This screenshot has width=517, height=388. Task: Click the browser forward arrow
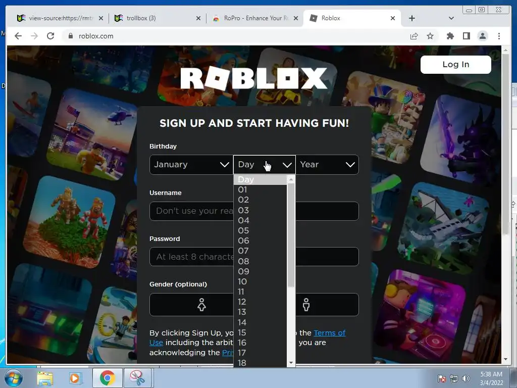pyautogui.click(x=34, y=36)
